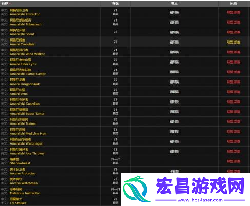Sort by the 等级 level column header
The width and height of the screenshot is (250, 206).
click(x=115, y=3)
